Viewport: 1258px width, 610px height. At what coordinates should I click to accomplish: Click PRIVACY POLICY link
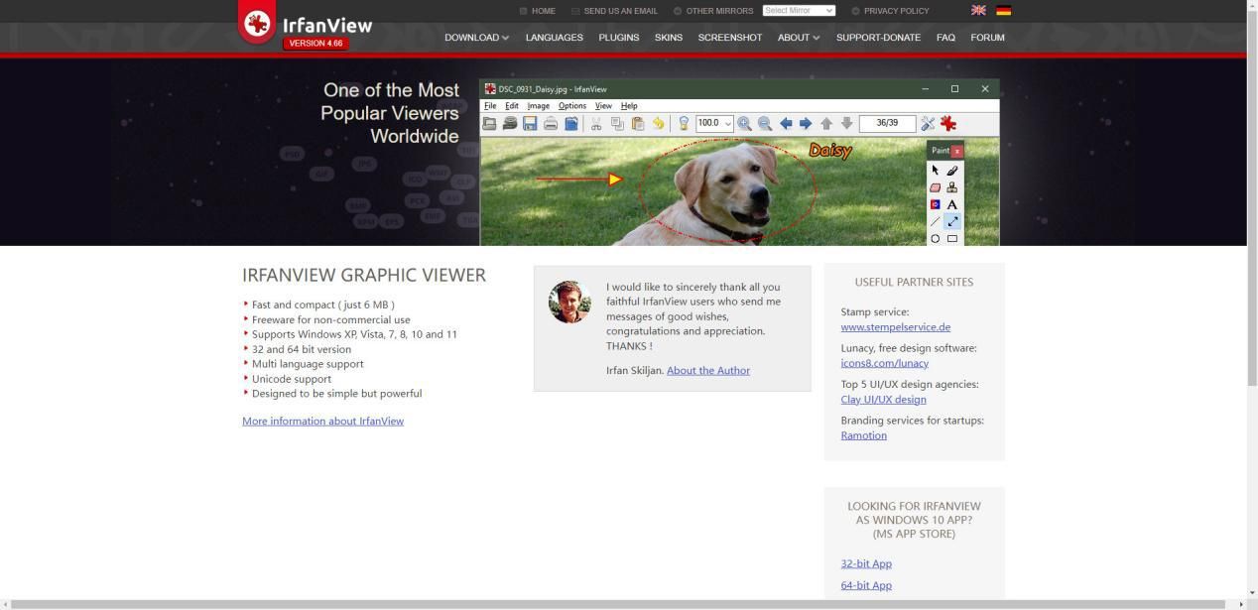896,11
